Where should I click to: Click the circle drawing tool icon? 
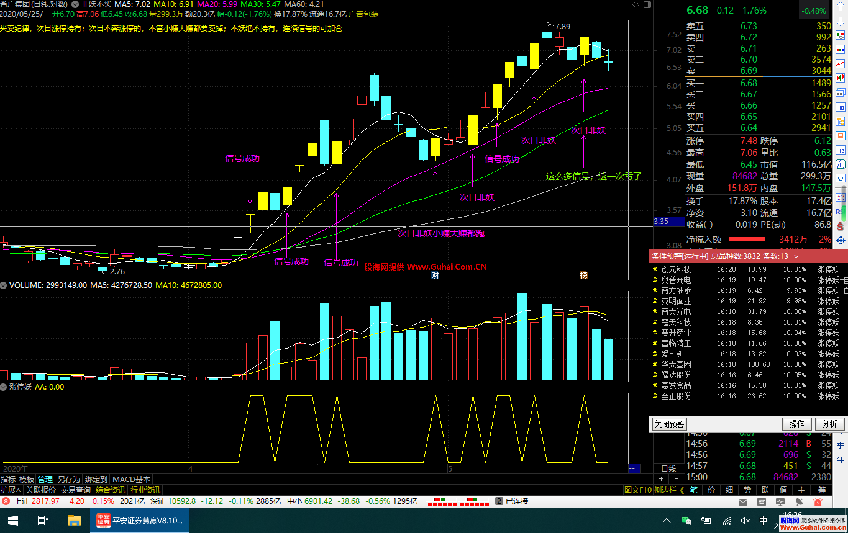point(841,178)
